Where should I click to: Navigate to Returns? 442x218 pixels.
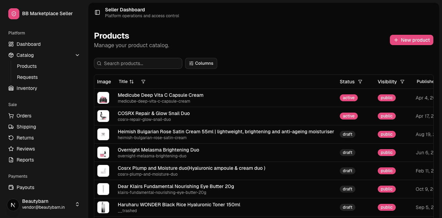[x=44, y=138]
